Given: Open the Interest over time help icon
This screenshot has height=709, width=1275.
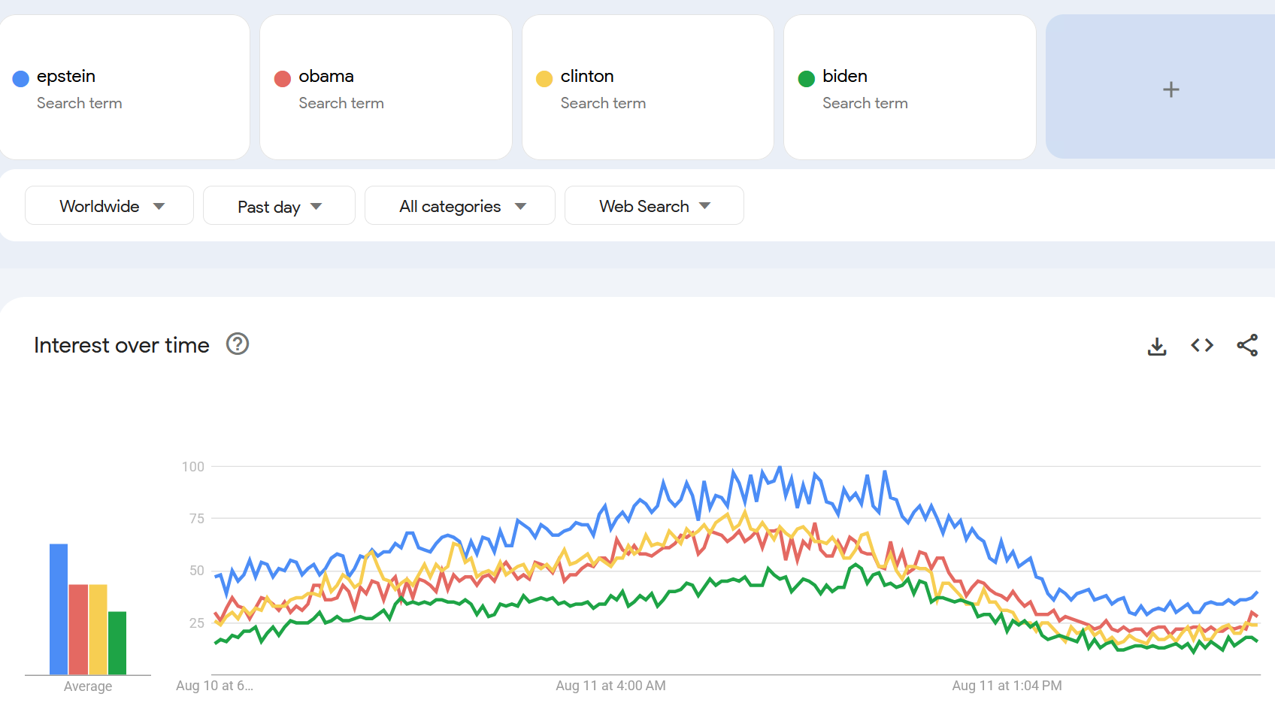Looking at the screenshot, I should click(x=238, y=344).
